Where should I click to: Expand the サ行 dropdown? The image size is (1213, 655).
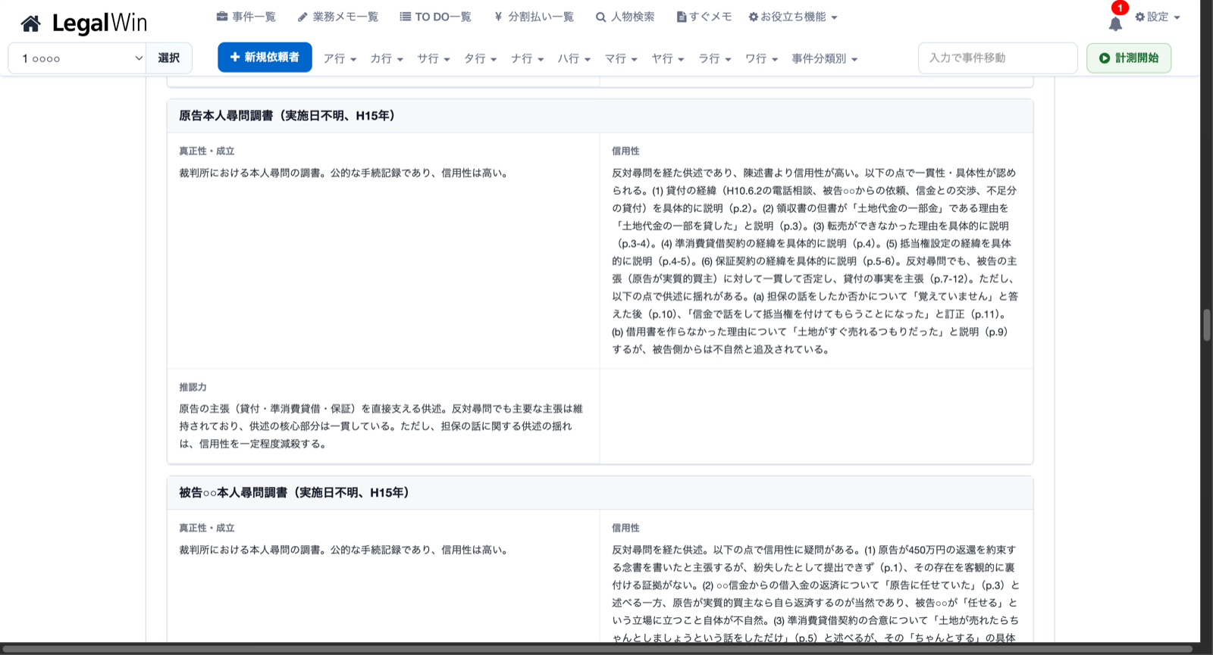click(434, 58)
